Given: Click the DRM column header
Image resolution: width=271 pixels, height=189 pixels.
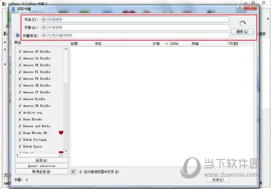Looking at the screenshot, I should point(179,44).
